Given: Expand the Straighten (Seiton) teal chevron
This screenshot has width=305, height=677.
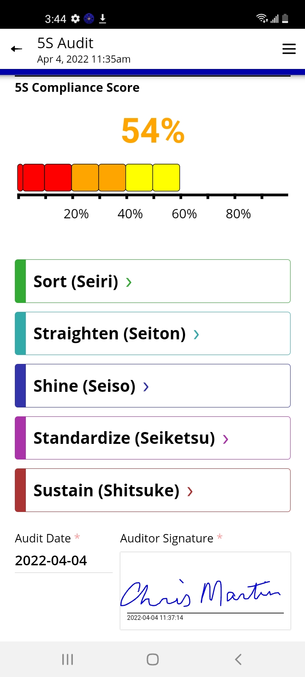Looking at the screenshot, I should pyautogui.click(x=196, y=335).
